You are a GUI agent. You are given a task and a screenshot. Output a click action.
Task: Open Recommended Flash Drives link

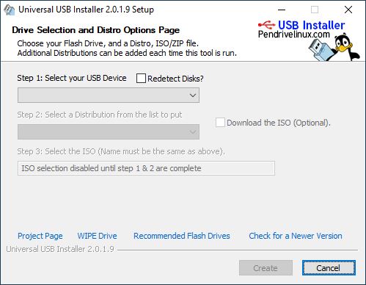[182, 236]
